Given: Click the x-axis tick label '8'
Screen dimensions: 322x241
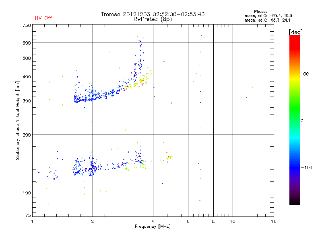Looking at the screenshot, I should pos(213,221).
